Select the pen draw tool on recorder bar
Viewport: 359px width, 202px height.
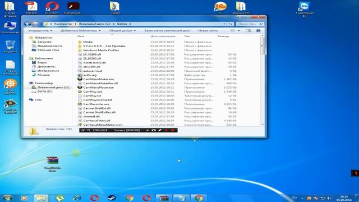click(160, 130)
